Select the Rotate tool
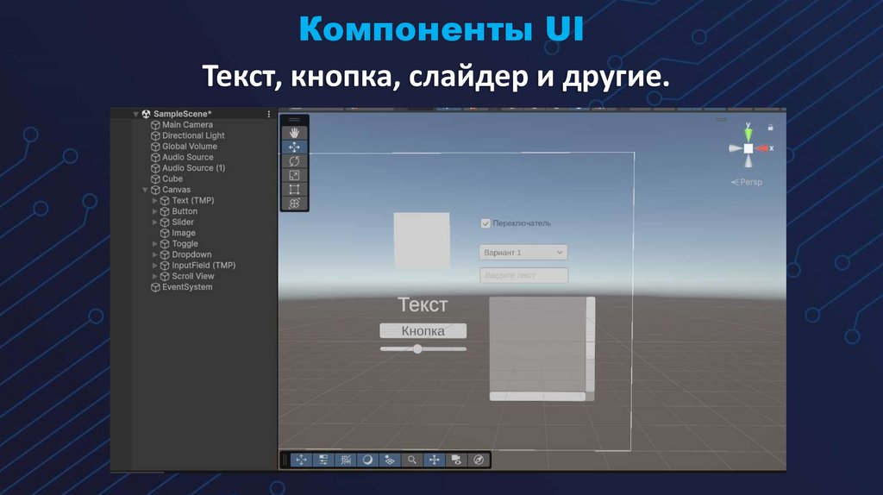883x495 pixels. point(294,161)
